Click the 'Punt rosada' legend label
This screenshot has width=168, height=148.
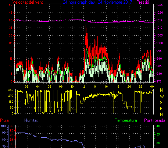pyautogui.click(x=155, y=120)
